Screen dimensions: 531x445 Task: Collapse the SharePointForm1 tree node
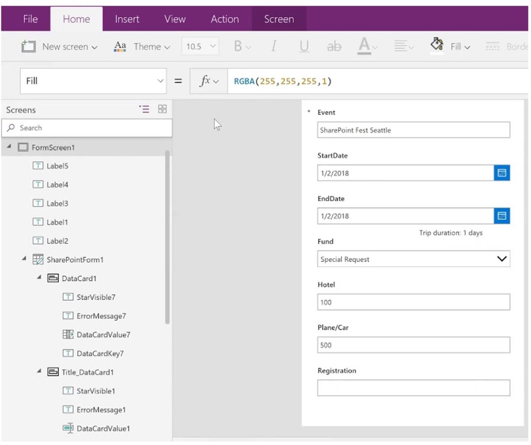tap(24, 259)
